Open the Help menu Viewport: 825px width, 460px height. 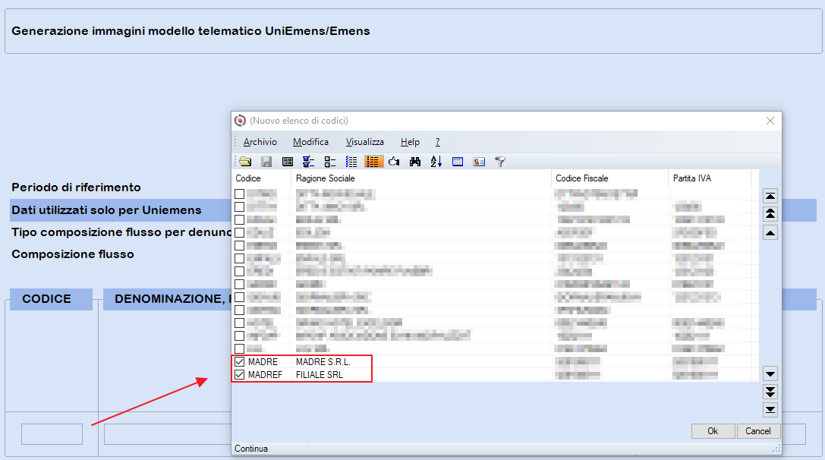410,142
